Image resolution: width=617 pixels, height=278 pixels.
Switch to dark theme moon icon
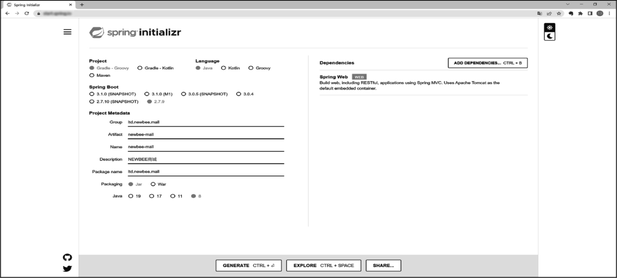[550, 36]
